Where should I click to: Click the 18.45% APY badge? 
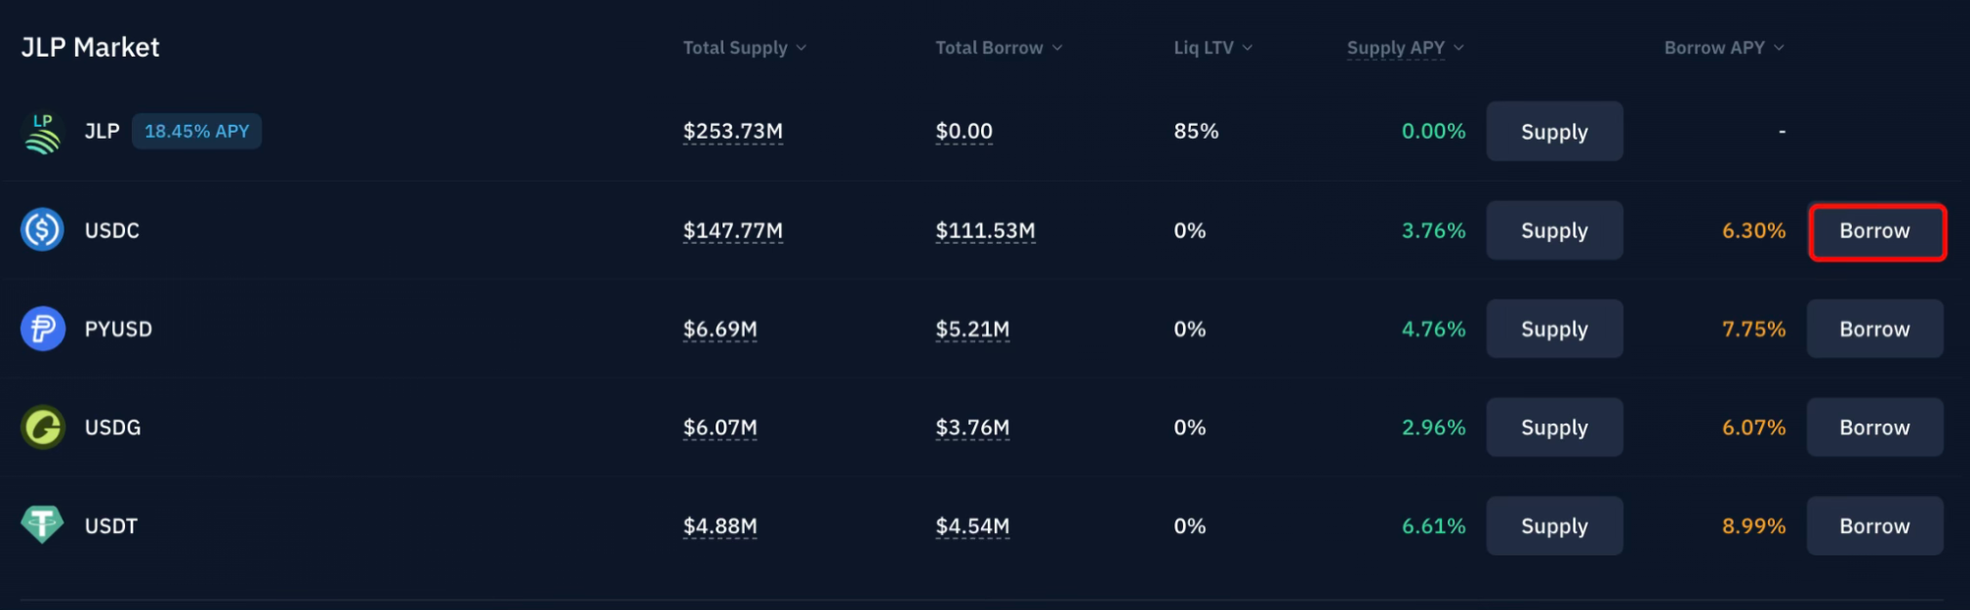coord(197,132)
